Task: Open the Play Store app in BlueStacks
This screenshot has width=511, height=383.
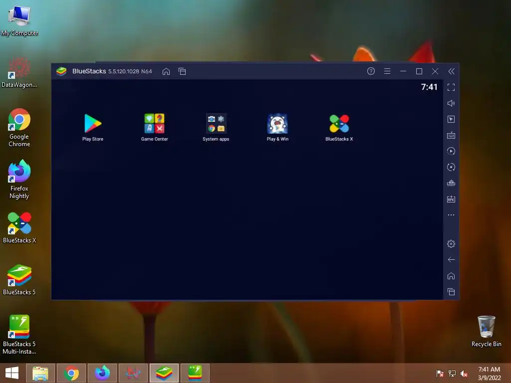Action: click(93, 127)
